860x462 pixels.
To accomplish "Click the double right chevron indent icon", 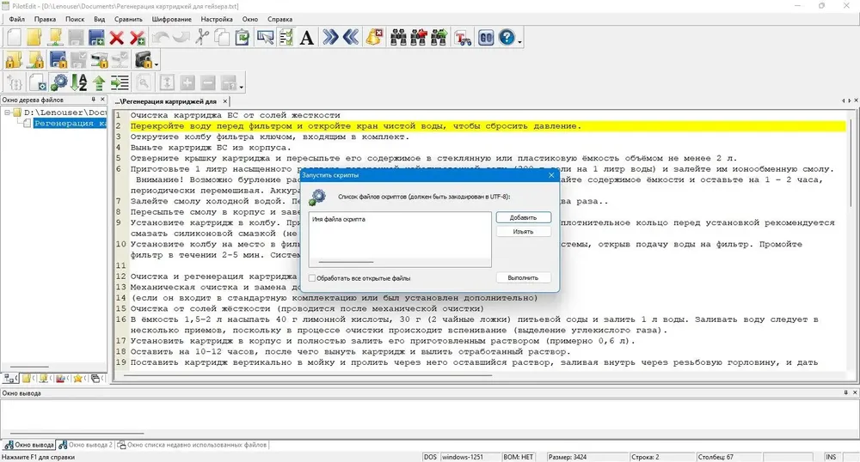I will [330, 37].
